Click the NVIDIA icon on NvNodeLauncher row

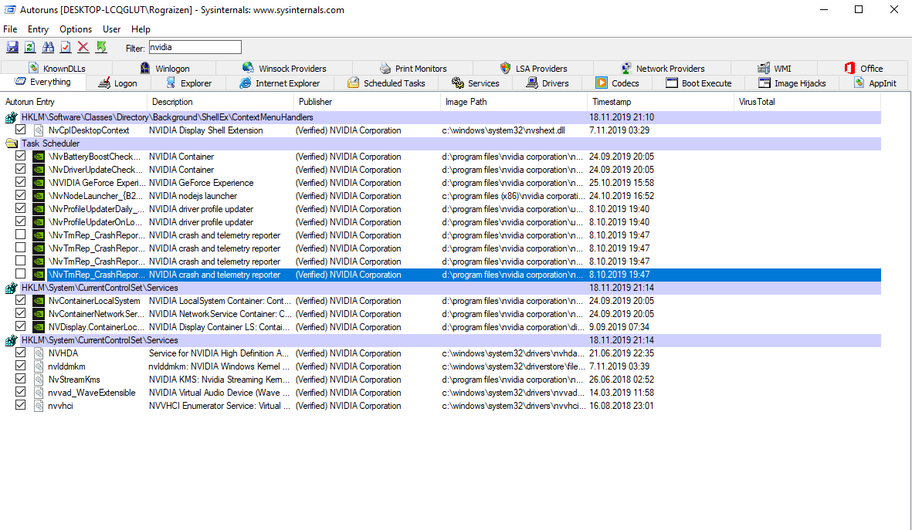click(39, 196)
